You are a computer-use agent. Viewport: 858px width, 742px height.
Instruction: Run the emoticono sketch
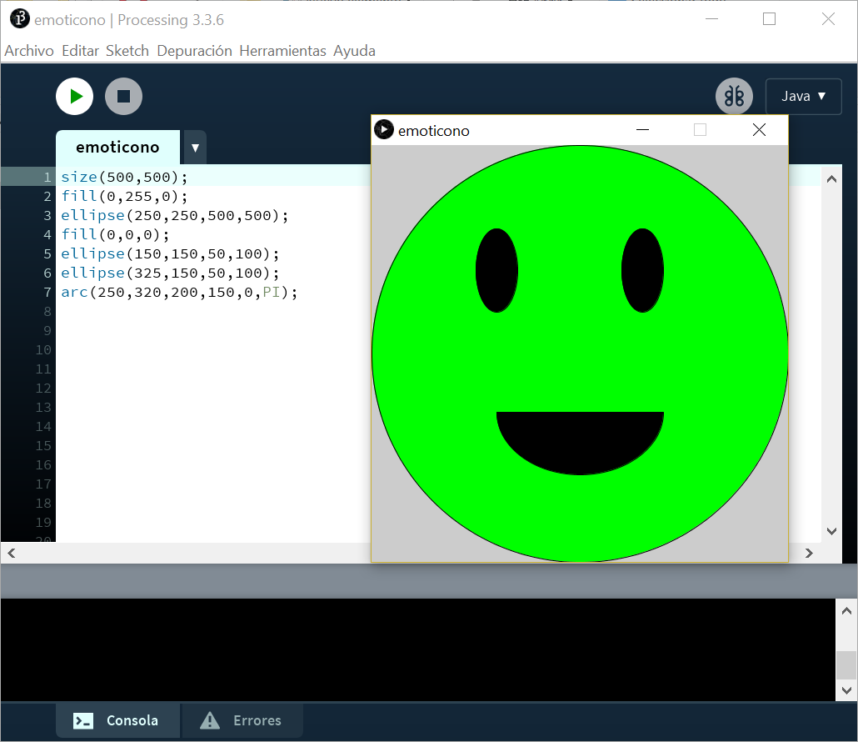click(x=74, y=96)
